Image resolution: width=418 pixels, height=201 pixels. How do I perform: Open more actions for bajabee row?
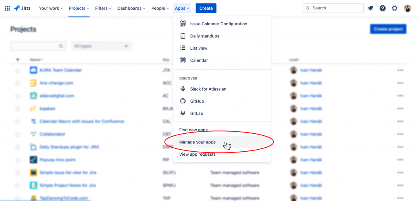[400, 108]
